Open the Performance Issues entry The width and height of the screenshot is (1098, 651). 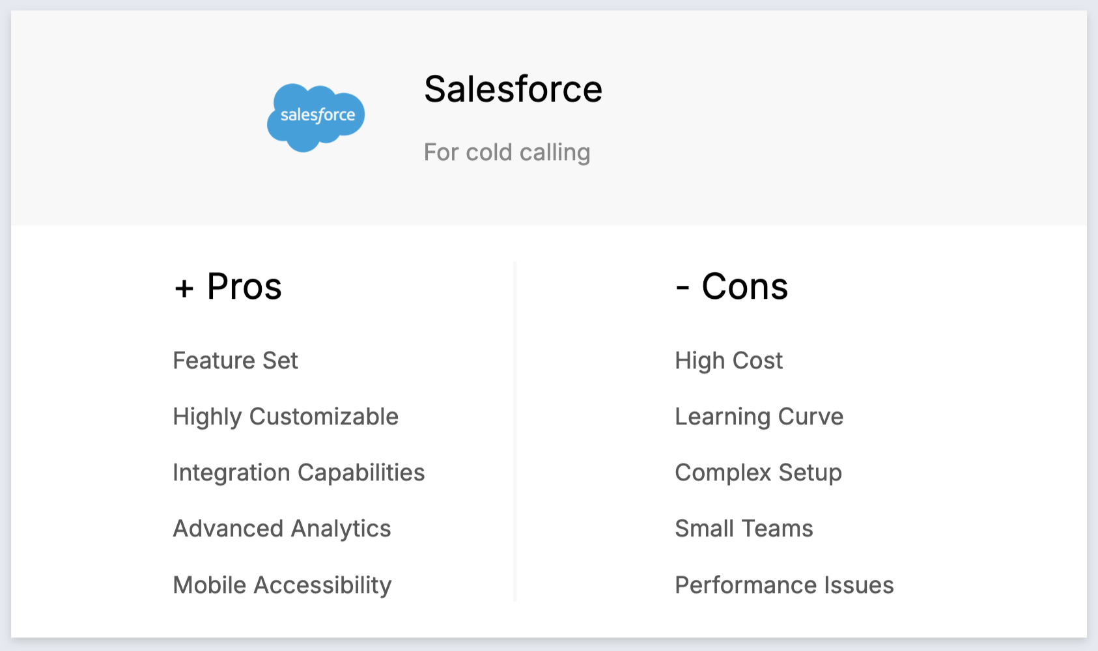coord(784,585)
